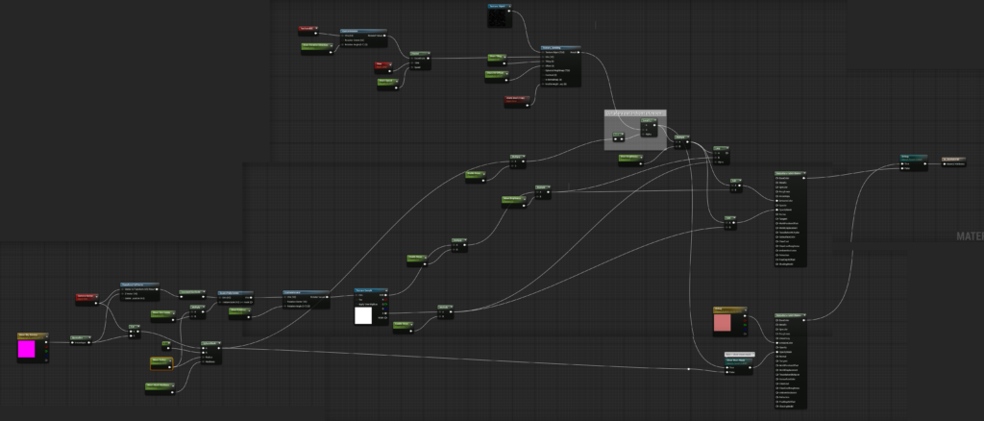Collapse the Panner node with its arrow
Image resolution: width=984 pixels, height=421 pixels.
coord(428,53)
